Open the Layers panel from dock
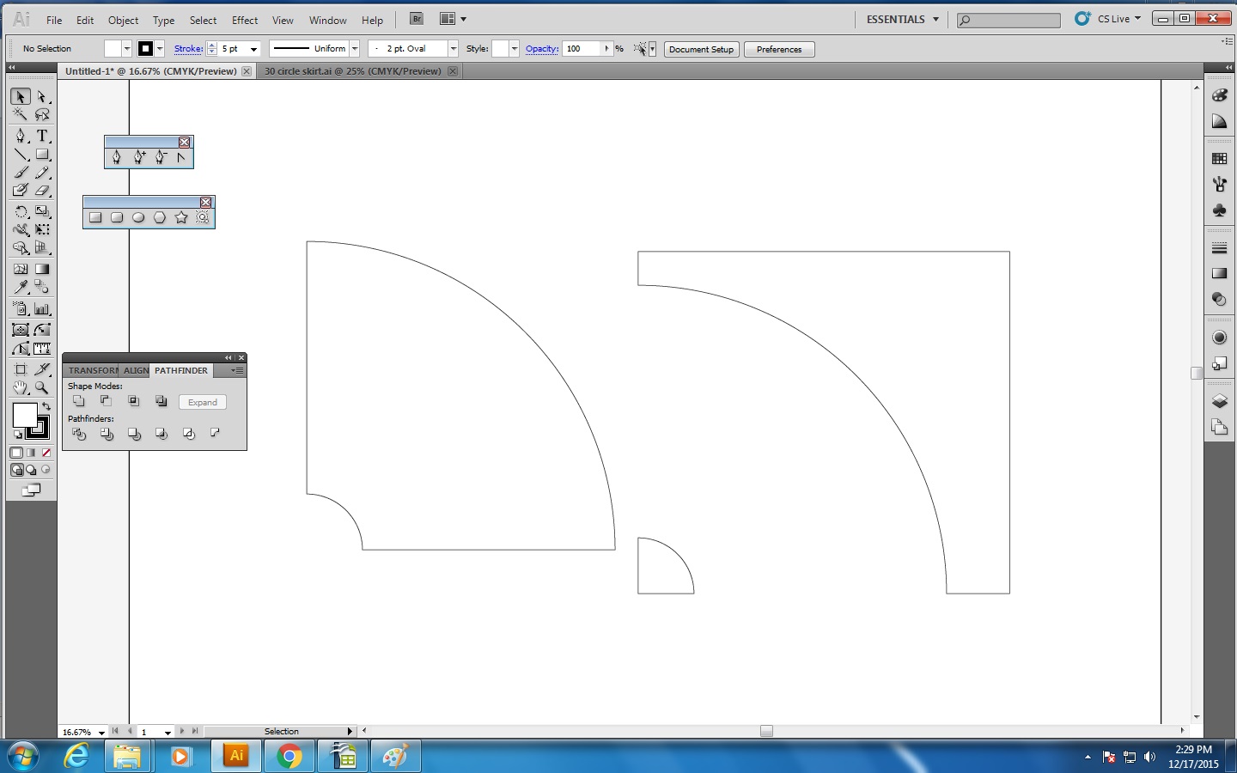This screenshot has width=1237, height=773. 1219,401
